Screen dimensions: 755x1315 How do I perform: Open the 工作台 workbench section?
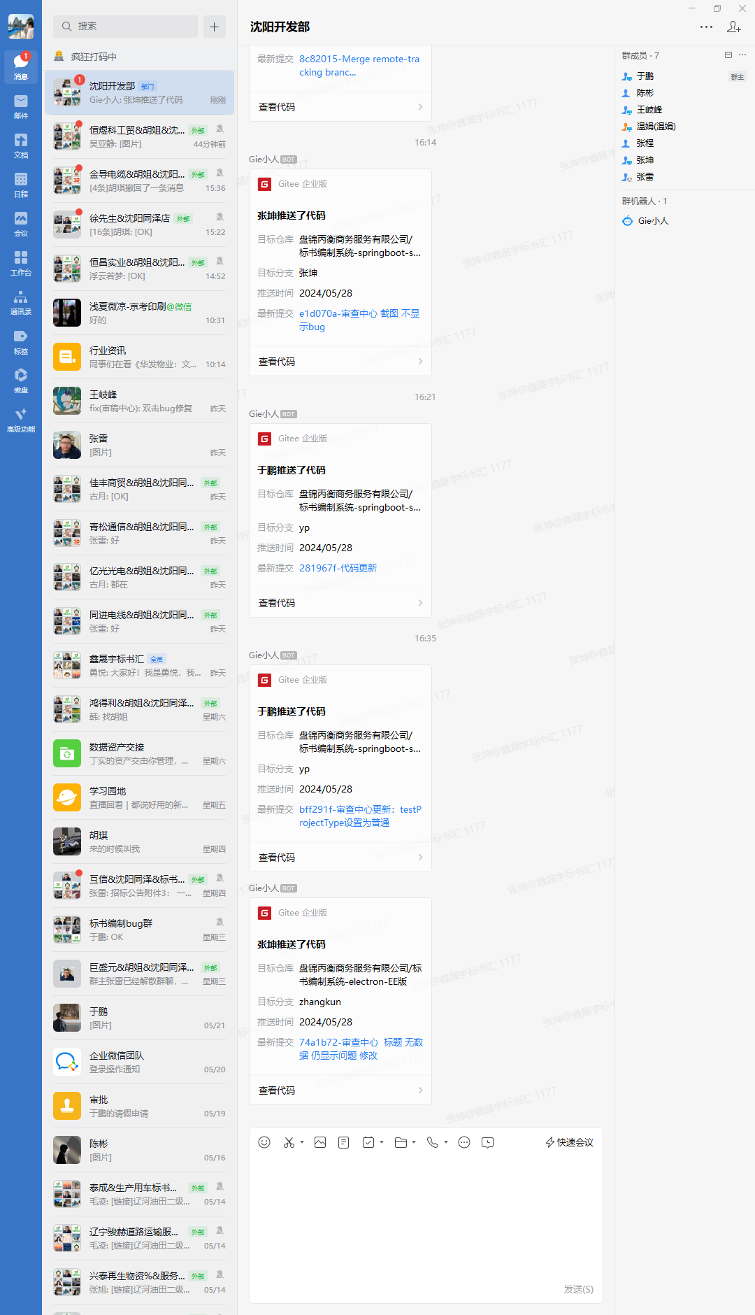click(21, 264)
